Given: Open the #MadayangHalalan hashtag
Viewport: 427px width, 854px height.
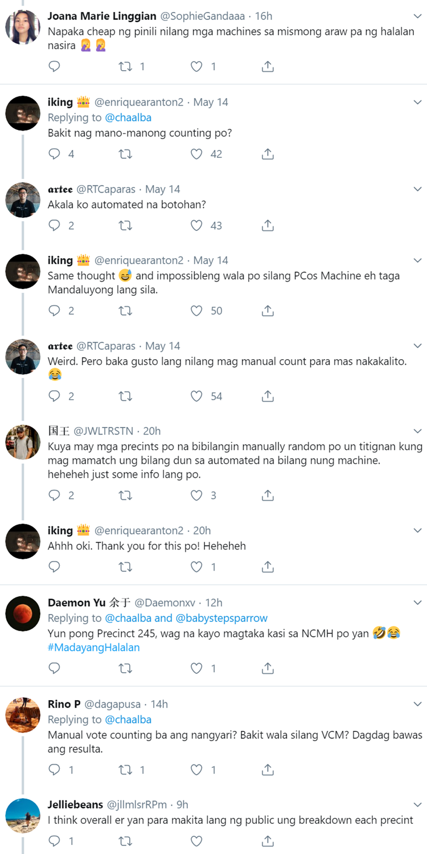Looking at the screenshot, I should point(93,647).
